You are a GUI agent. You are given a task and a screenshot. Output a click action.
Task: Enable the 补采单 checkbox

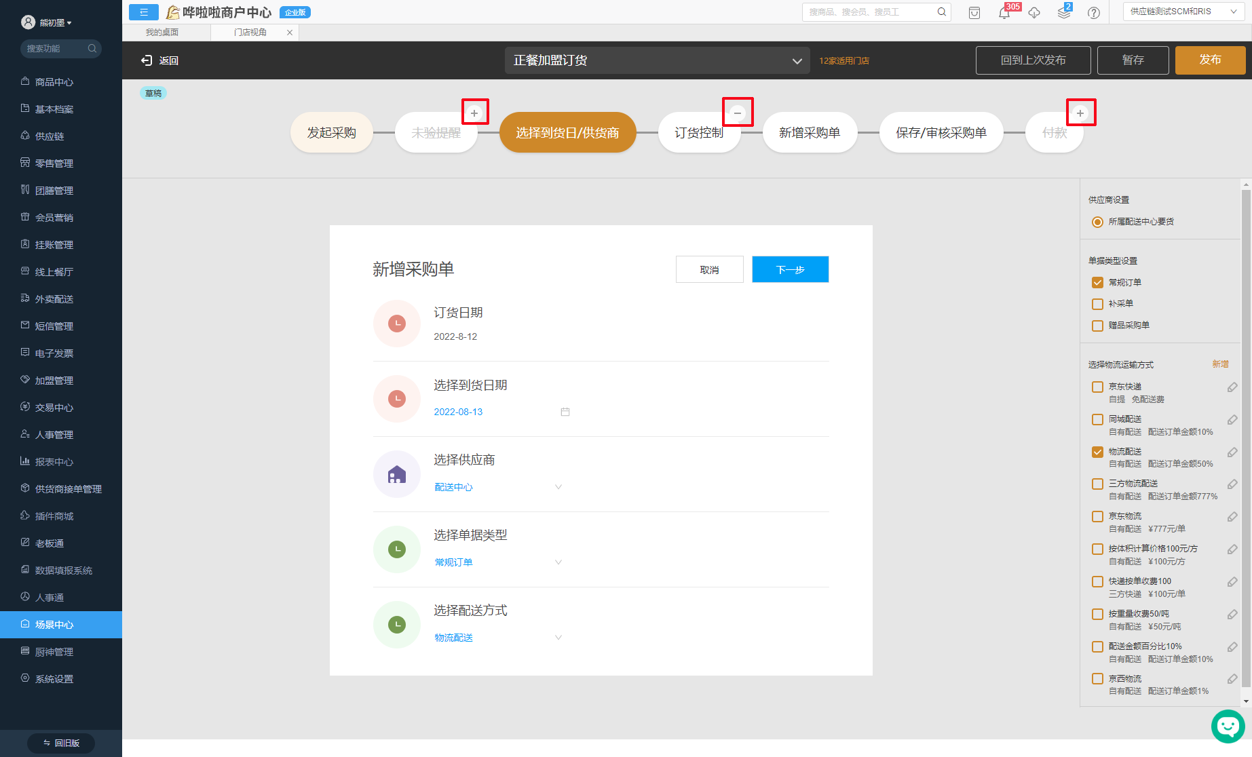pos(1097,304)
